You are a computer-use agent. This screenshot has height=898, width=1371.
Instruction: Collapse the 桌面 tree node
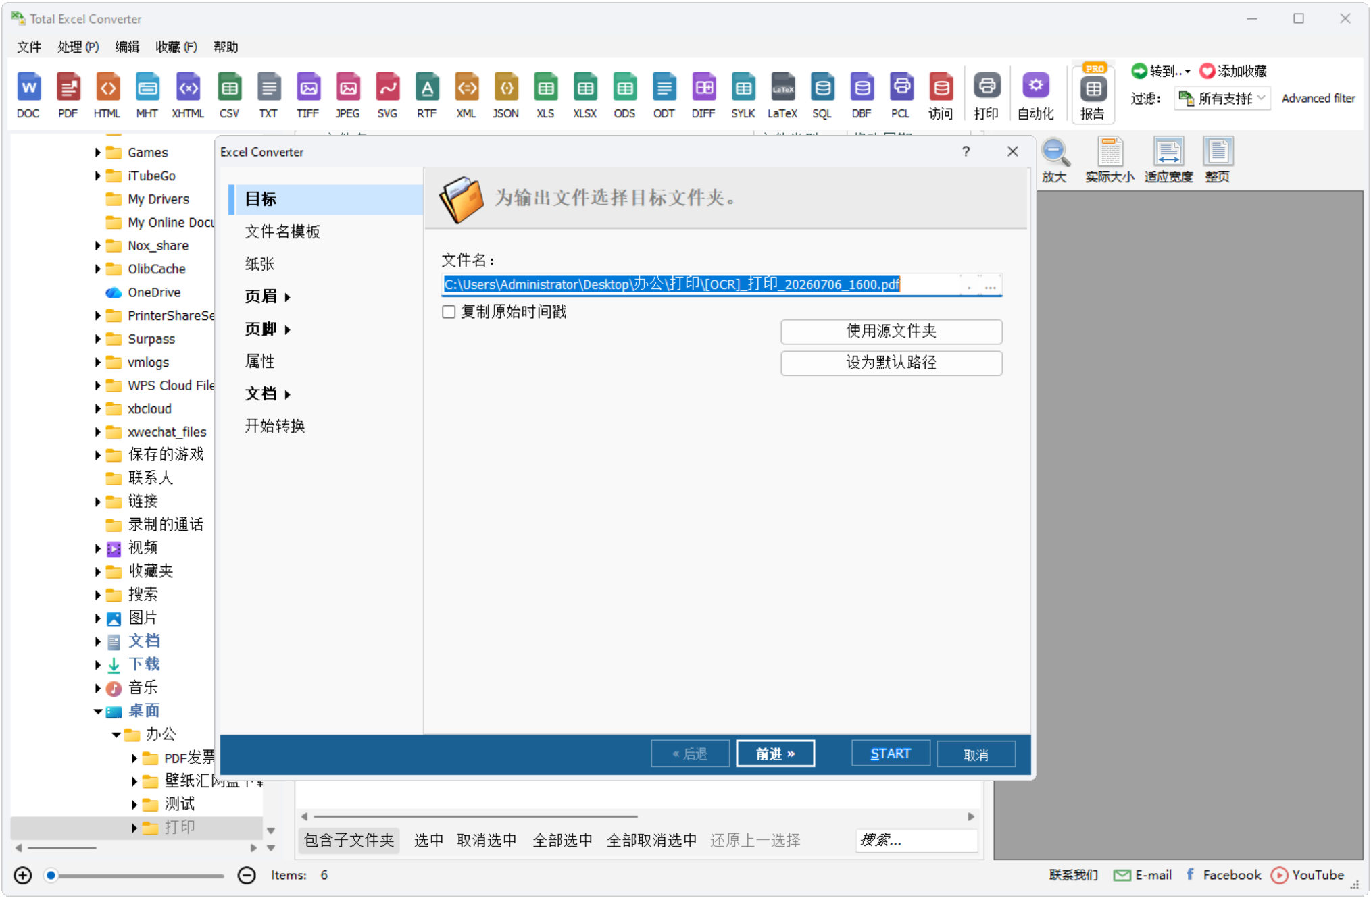click(98, 712)
